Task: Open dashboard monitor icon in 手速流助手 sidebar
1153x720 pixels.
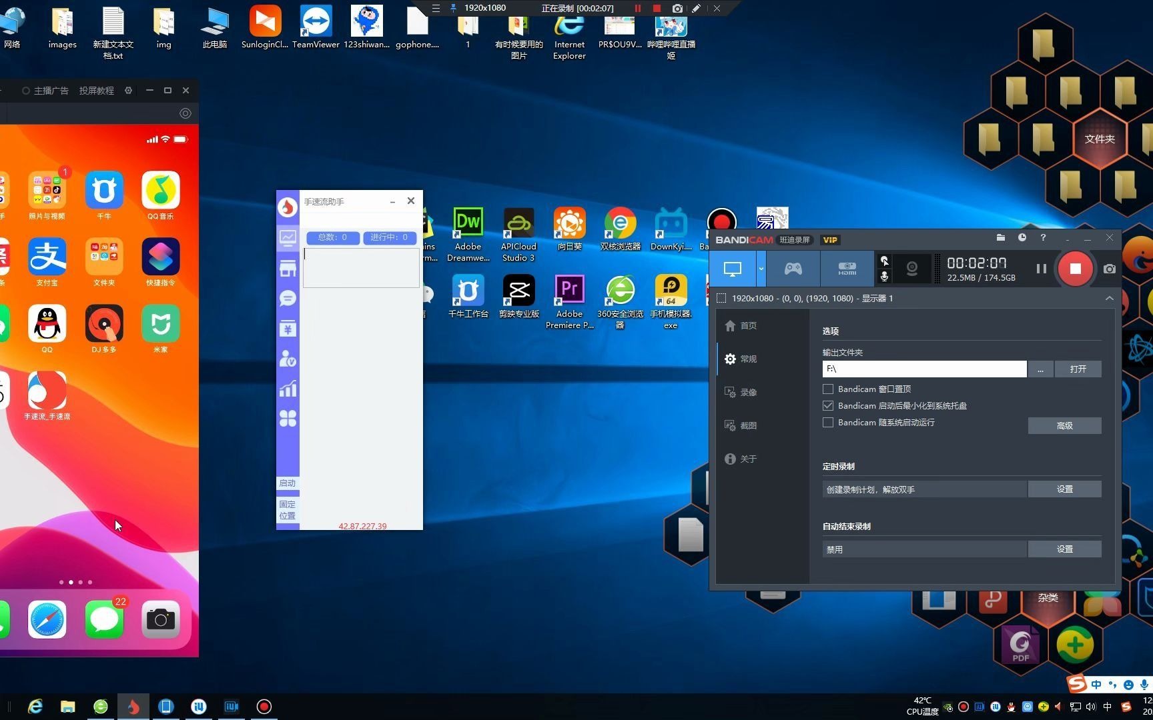Action: click(288, 237)
